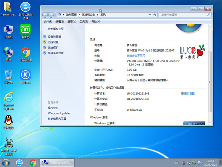Click the Back navigation arrow
This screenshot has height=167, width=222.
[45, 15]
